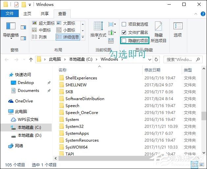Switch to the 主页 Home tab
The height and width of the screenshot is (169, 207).
(27, 14)
